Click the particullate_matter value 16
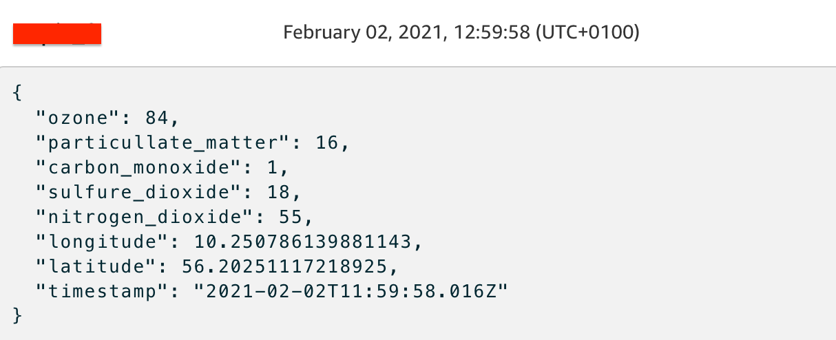 pos(327,143)
